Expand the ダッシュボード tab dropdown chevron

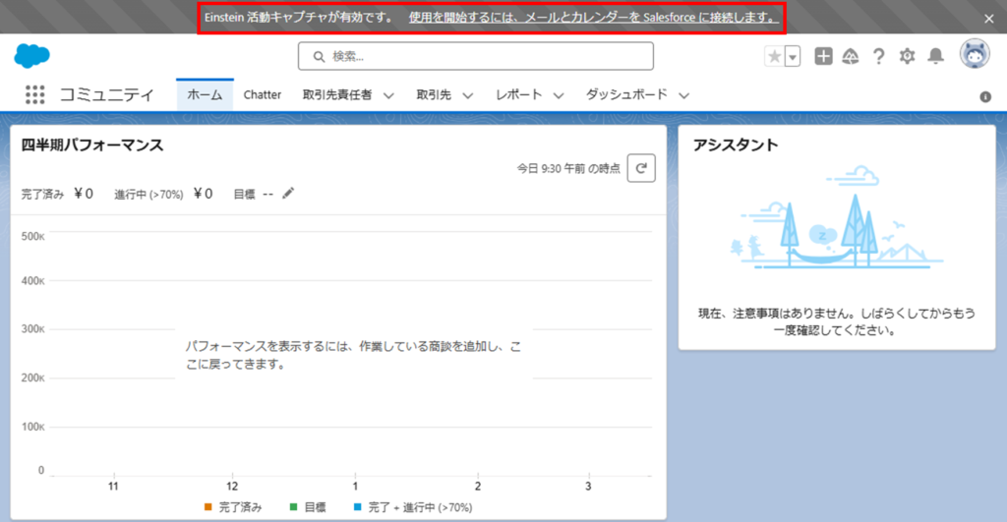[684, 95]
